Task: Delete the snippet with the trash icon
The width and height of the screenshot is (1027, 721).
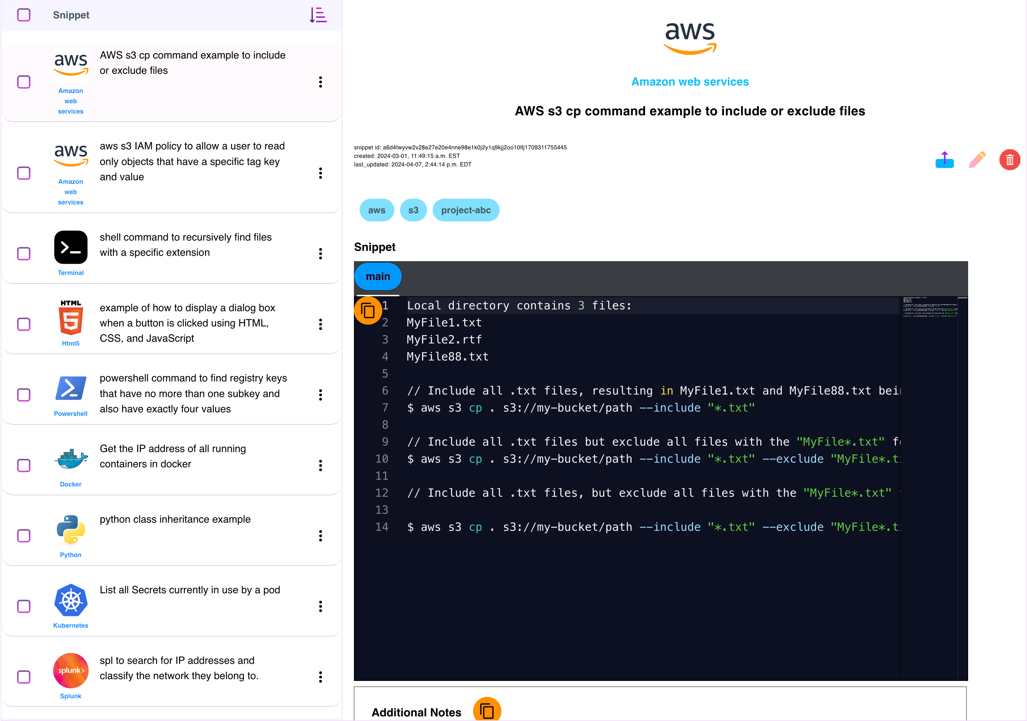Action: [1010, 160]
